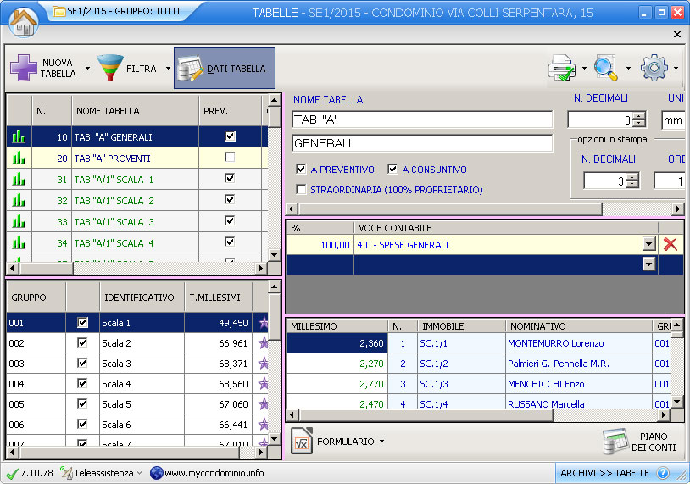
Task: Expand the Voce Contabile dropdown for Spese Generali
Action: tap(649, 244)
